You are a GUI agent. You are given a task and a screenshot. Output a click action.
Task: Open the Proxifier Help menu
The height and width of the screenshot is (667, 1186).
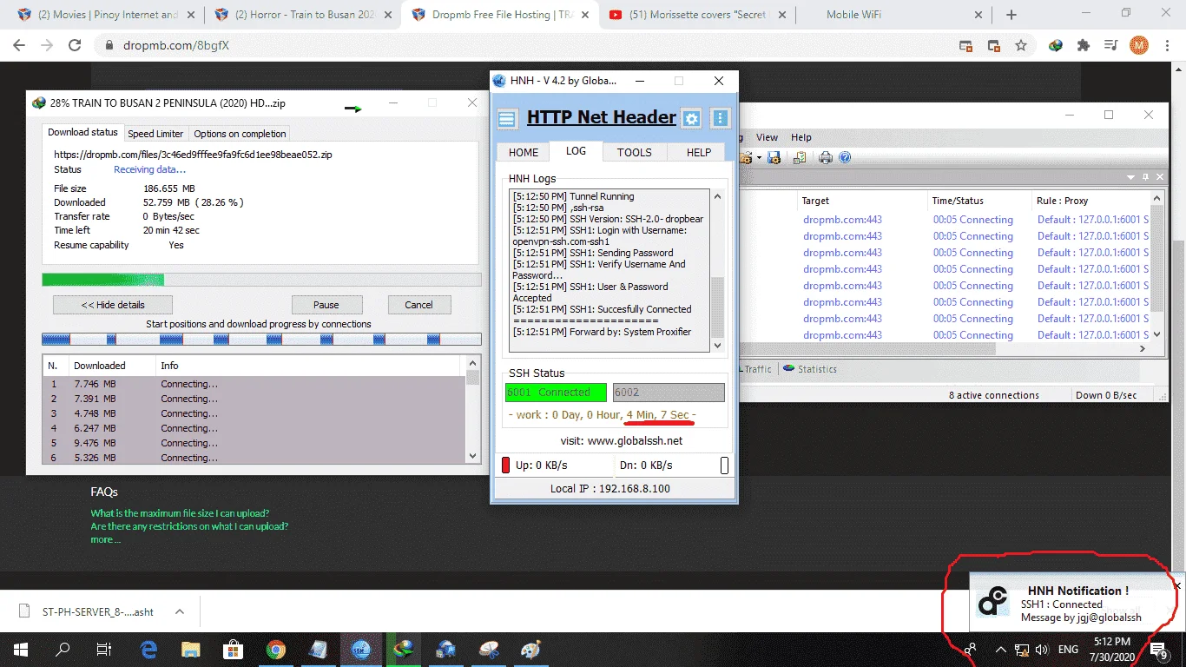(x=801, y=137)
